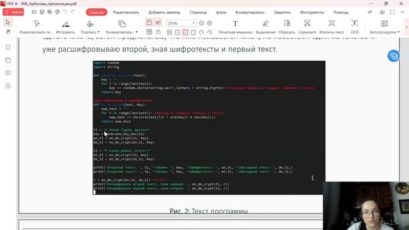Select the Выделение highlight tool

(266, 27)
